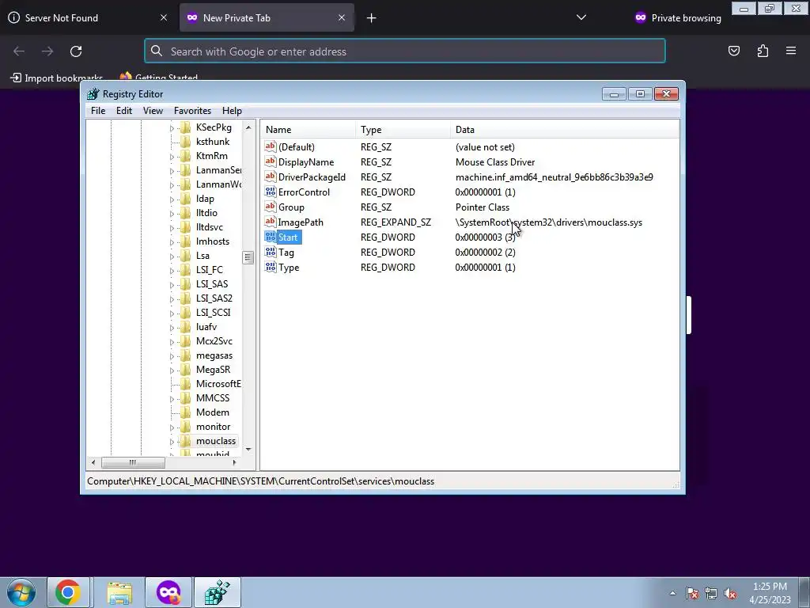This screenshot has height=608, width=810.
Task: Open Action Center flag tray icon
Action: tap(692, 594)
